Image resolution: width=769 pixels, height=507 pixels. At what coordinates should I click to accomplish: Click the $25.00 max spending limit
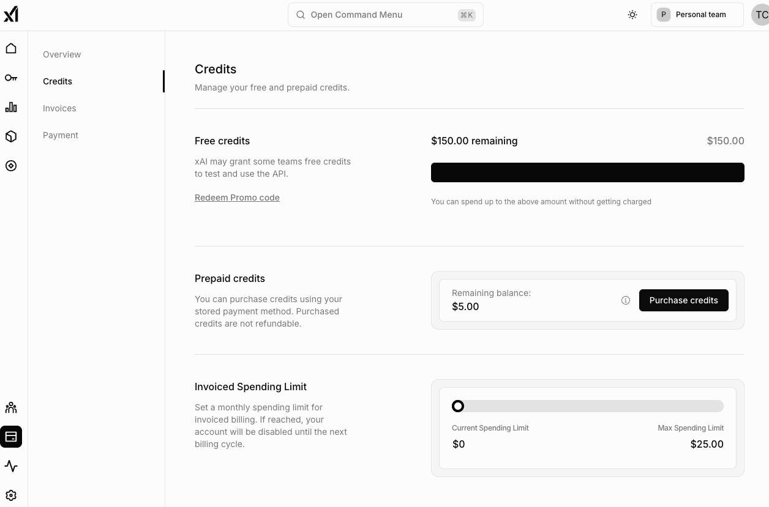(x=707, y=444)
